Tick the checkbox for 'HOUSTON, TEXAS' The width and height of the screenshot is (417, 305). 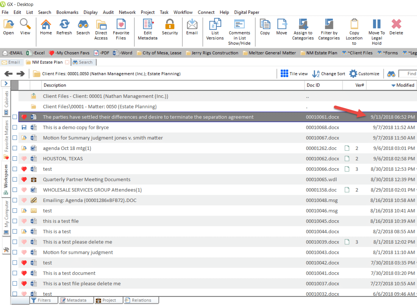pos(15,159)
